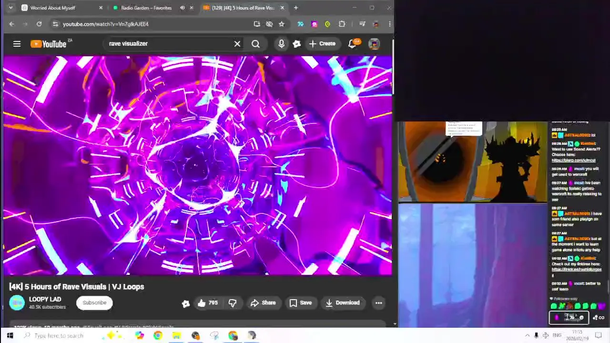Viewport: 610px width, 343px height.
Task: Dislike the video
Action: (233, 303)
